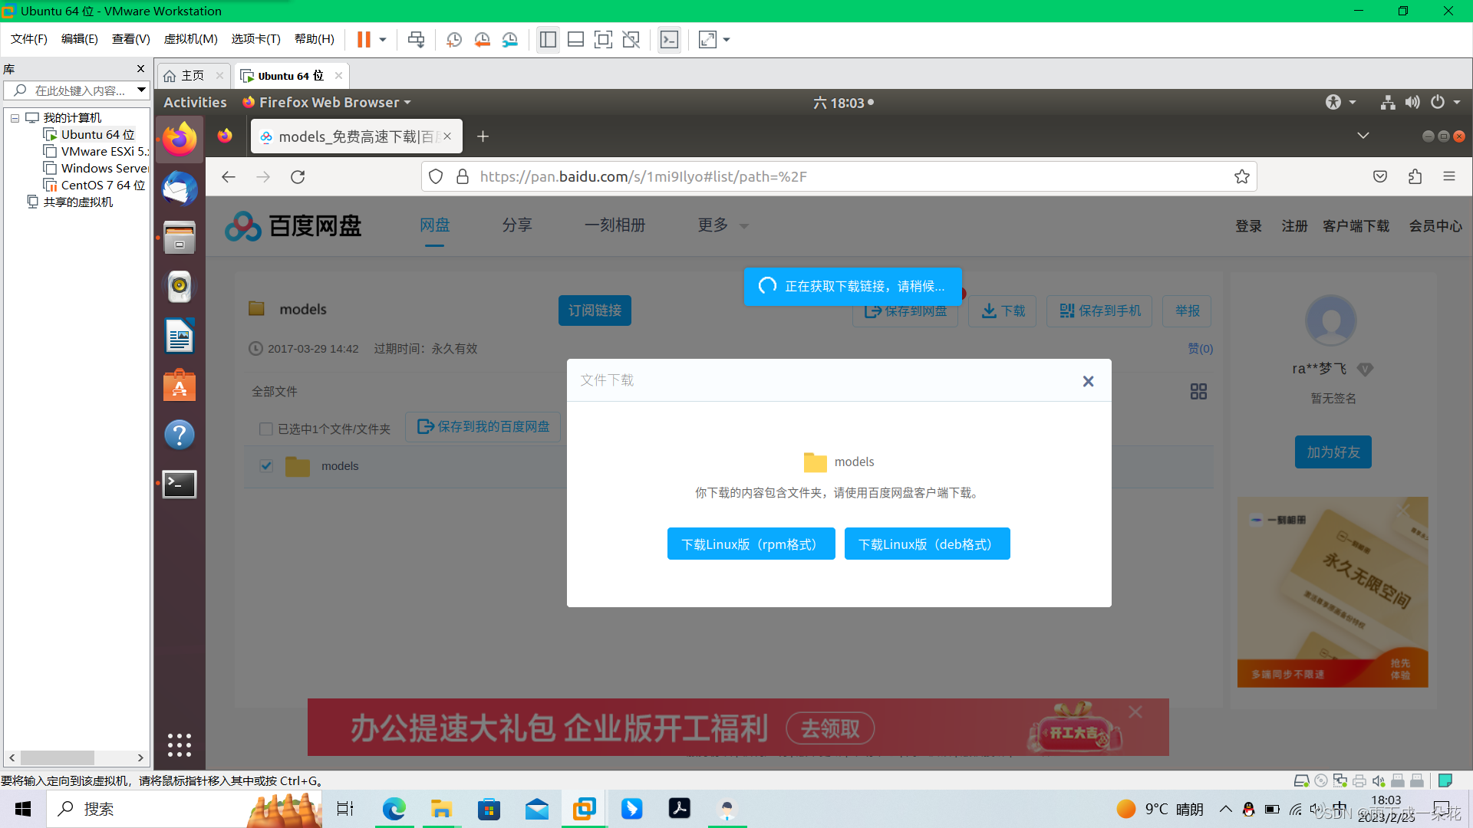The height and width of the screenshot is (828, 1473).
Task: Open the Ubuntu accessibility menu
Action: tap(1340, 102)
